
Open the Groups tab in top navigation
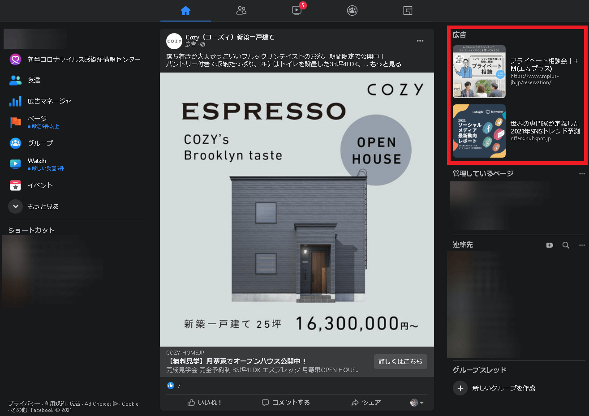[353, 10]
